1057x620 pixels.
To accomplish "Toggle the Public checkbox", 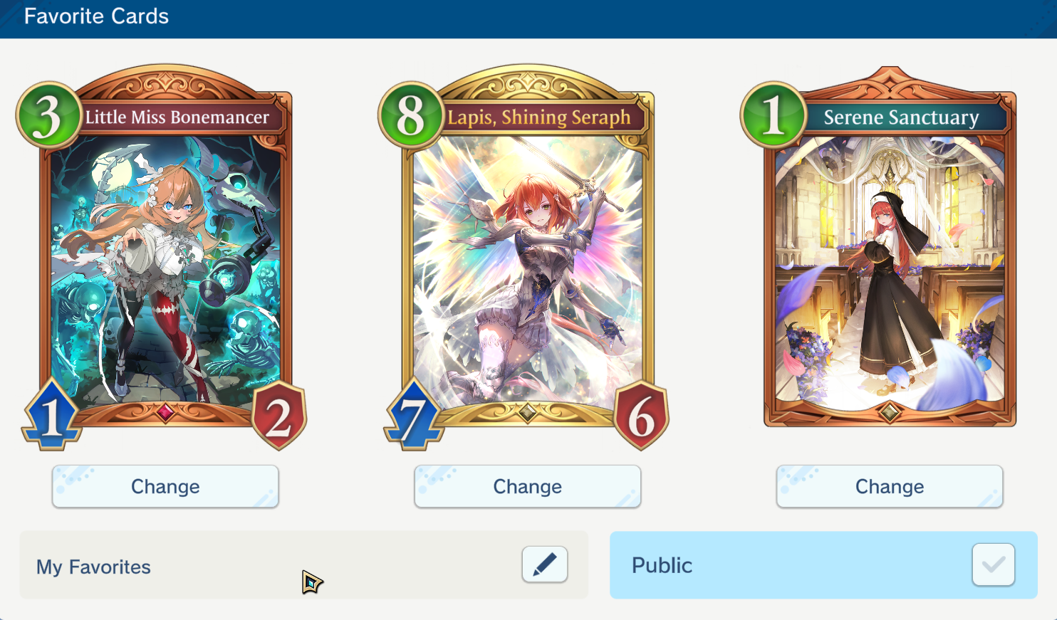I will [x=993, y=564].
